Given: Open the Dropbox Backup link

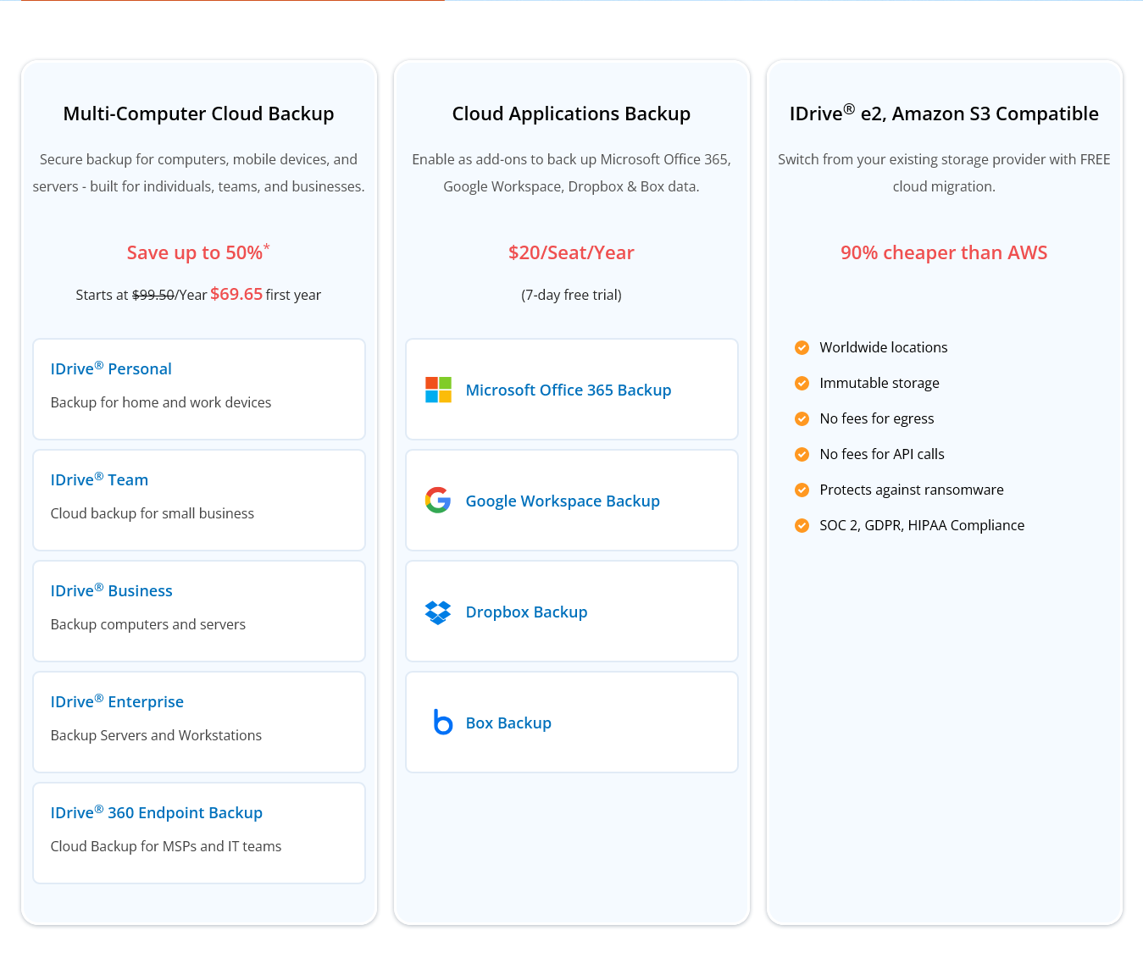Looking at the screenshot, I should point(526,612).
